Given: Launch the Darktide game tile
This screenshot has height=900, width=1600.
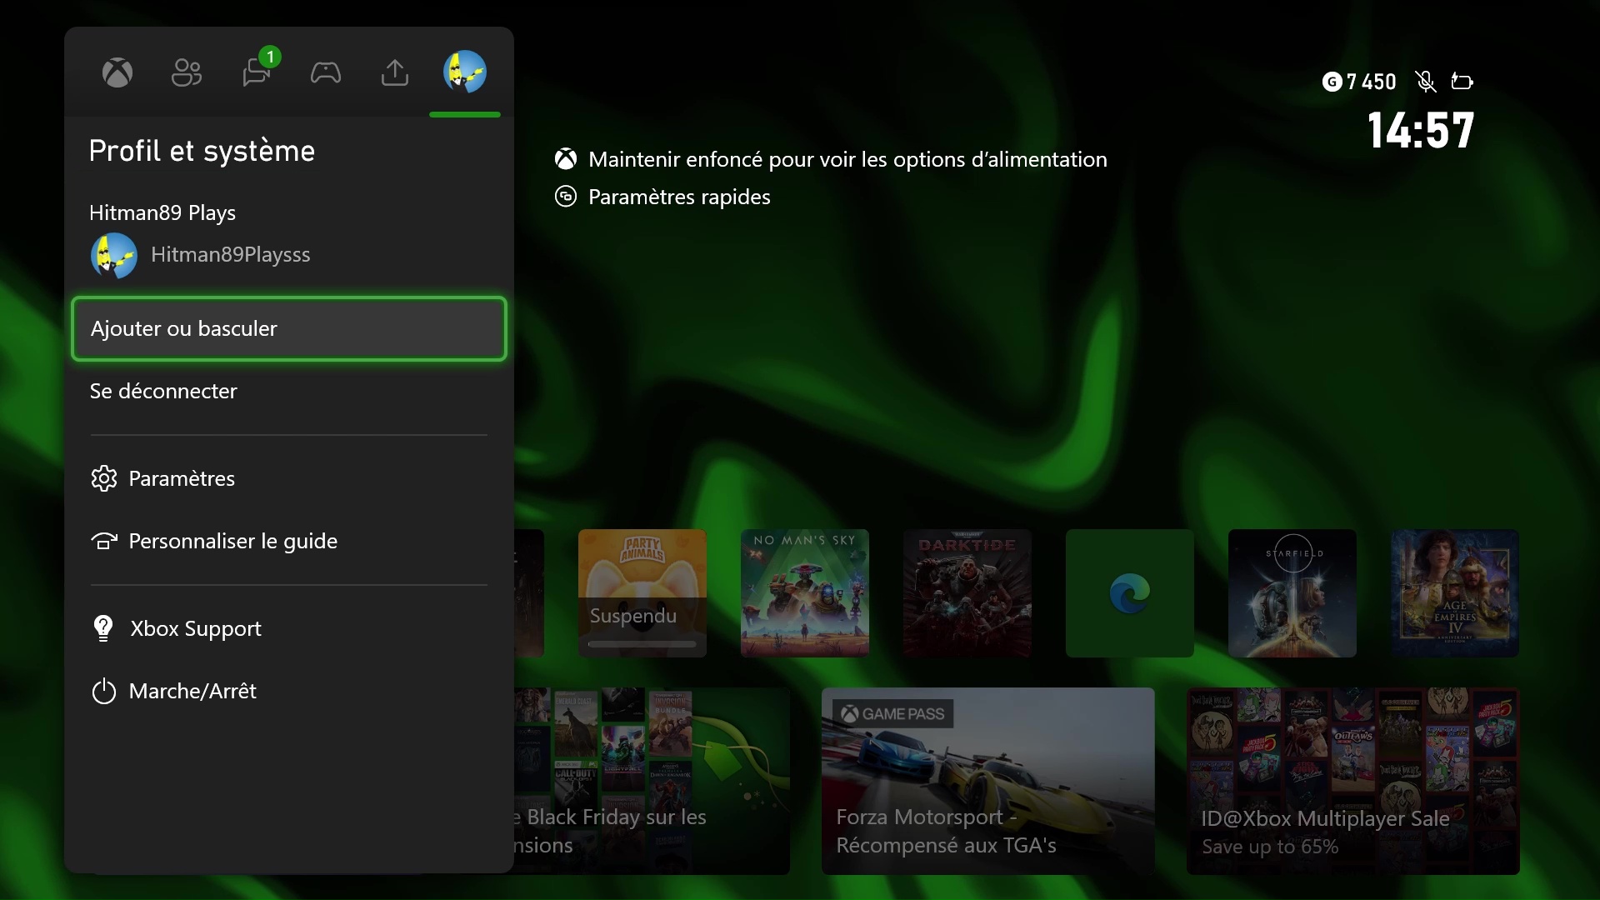Looking at the screenshot, I should (967, 593).
